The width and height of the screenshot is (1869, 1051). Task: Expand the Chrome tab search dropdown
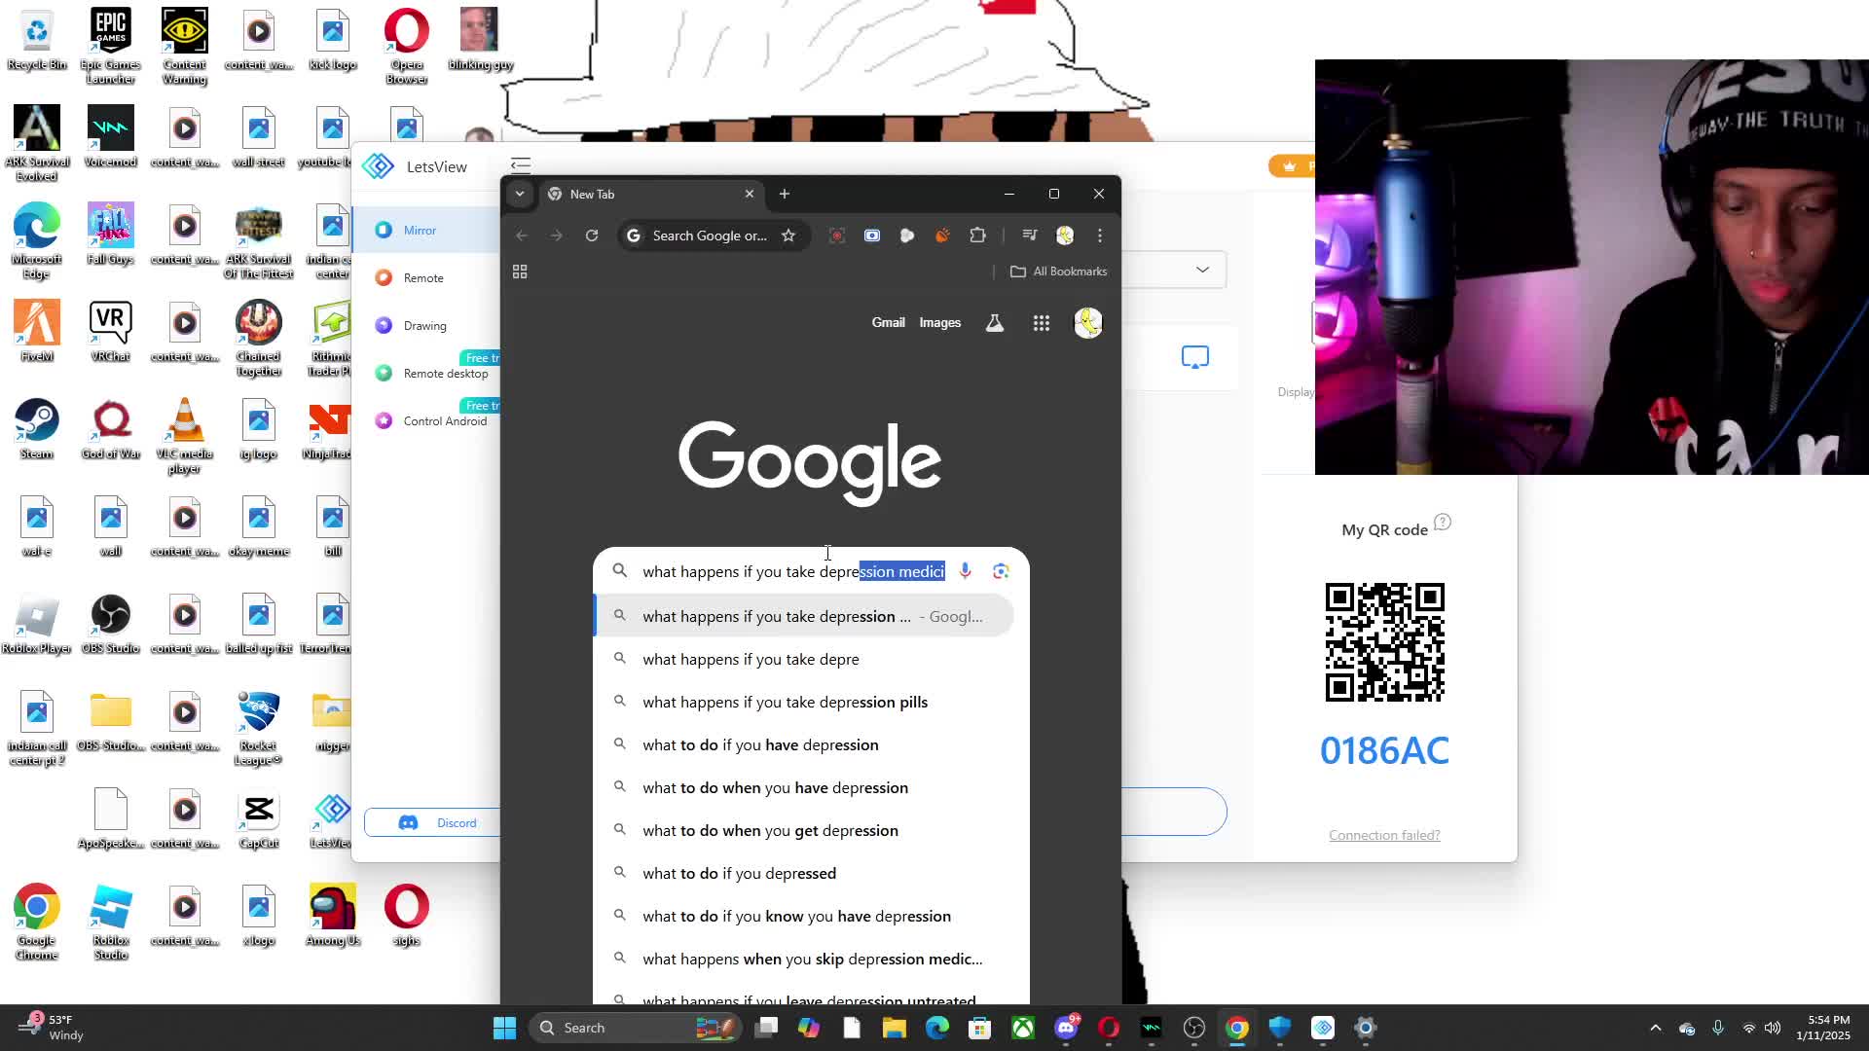(x=520, y=194)
